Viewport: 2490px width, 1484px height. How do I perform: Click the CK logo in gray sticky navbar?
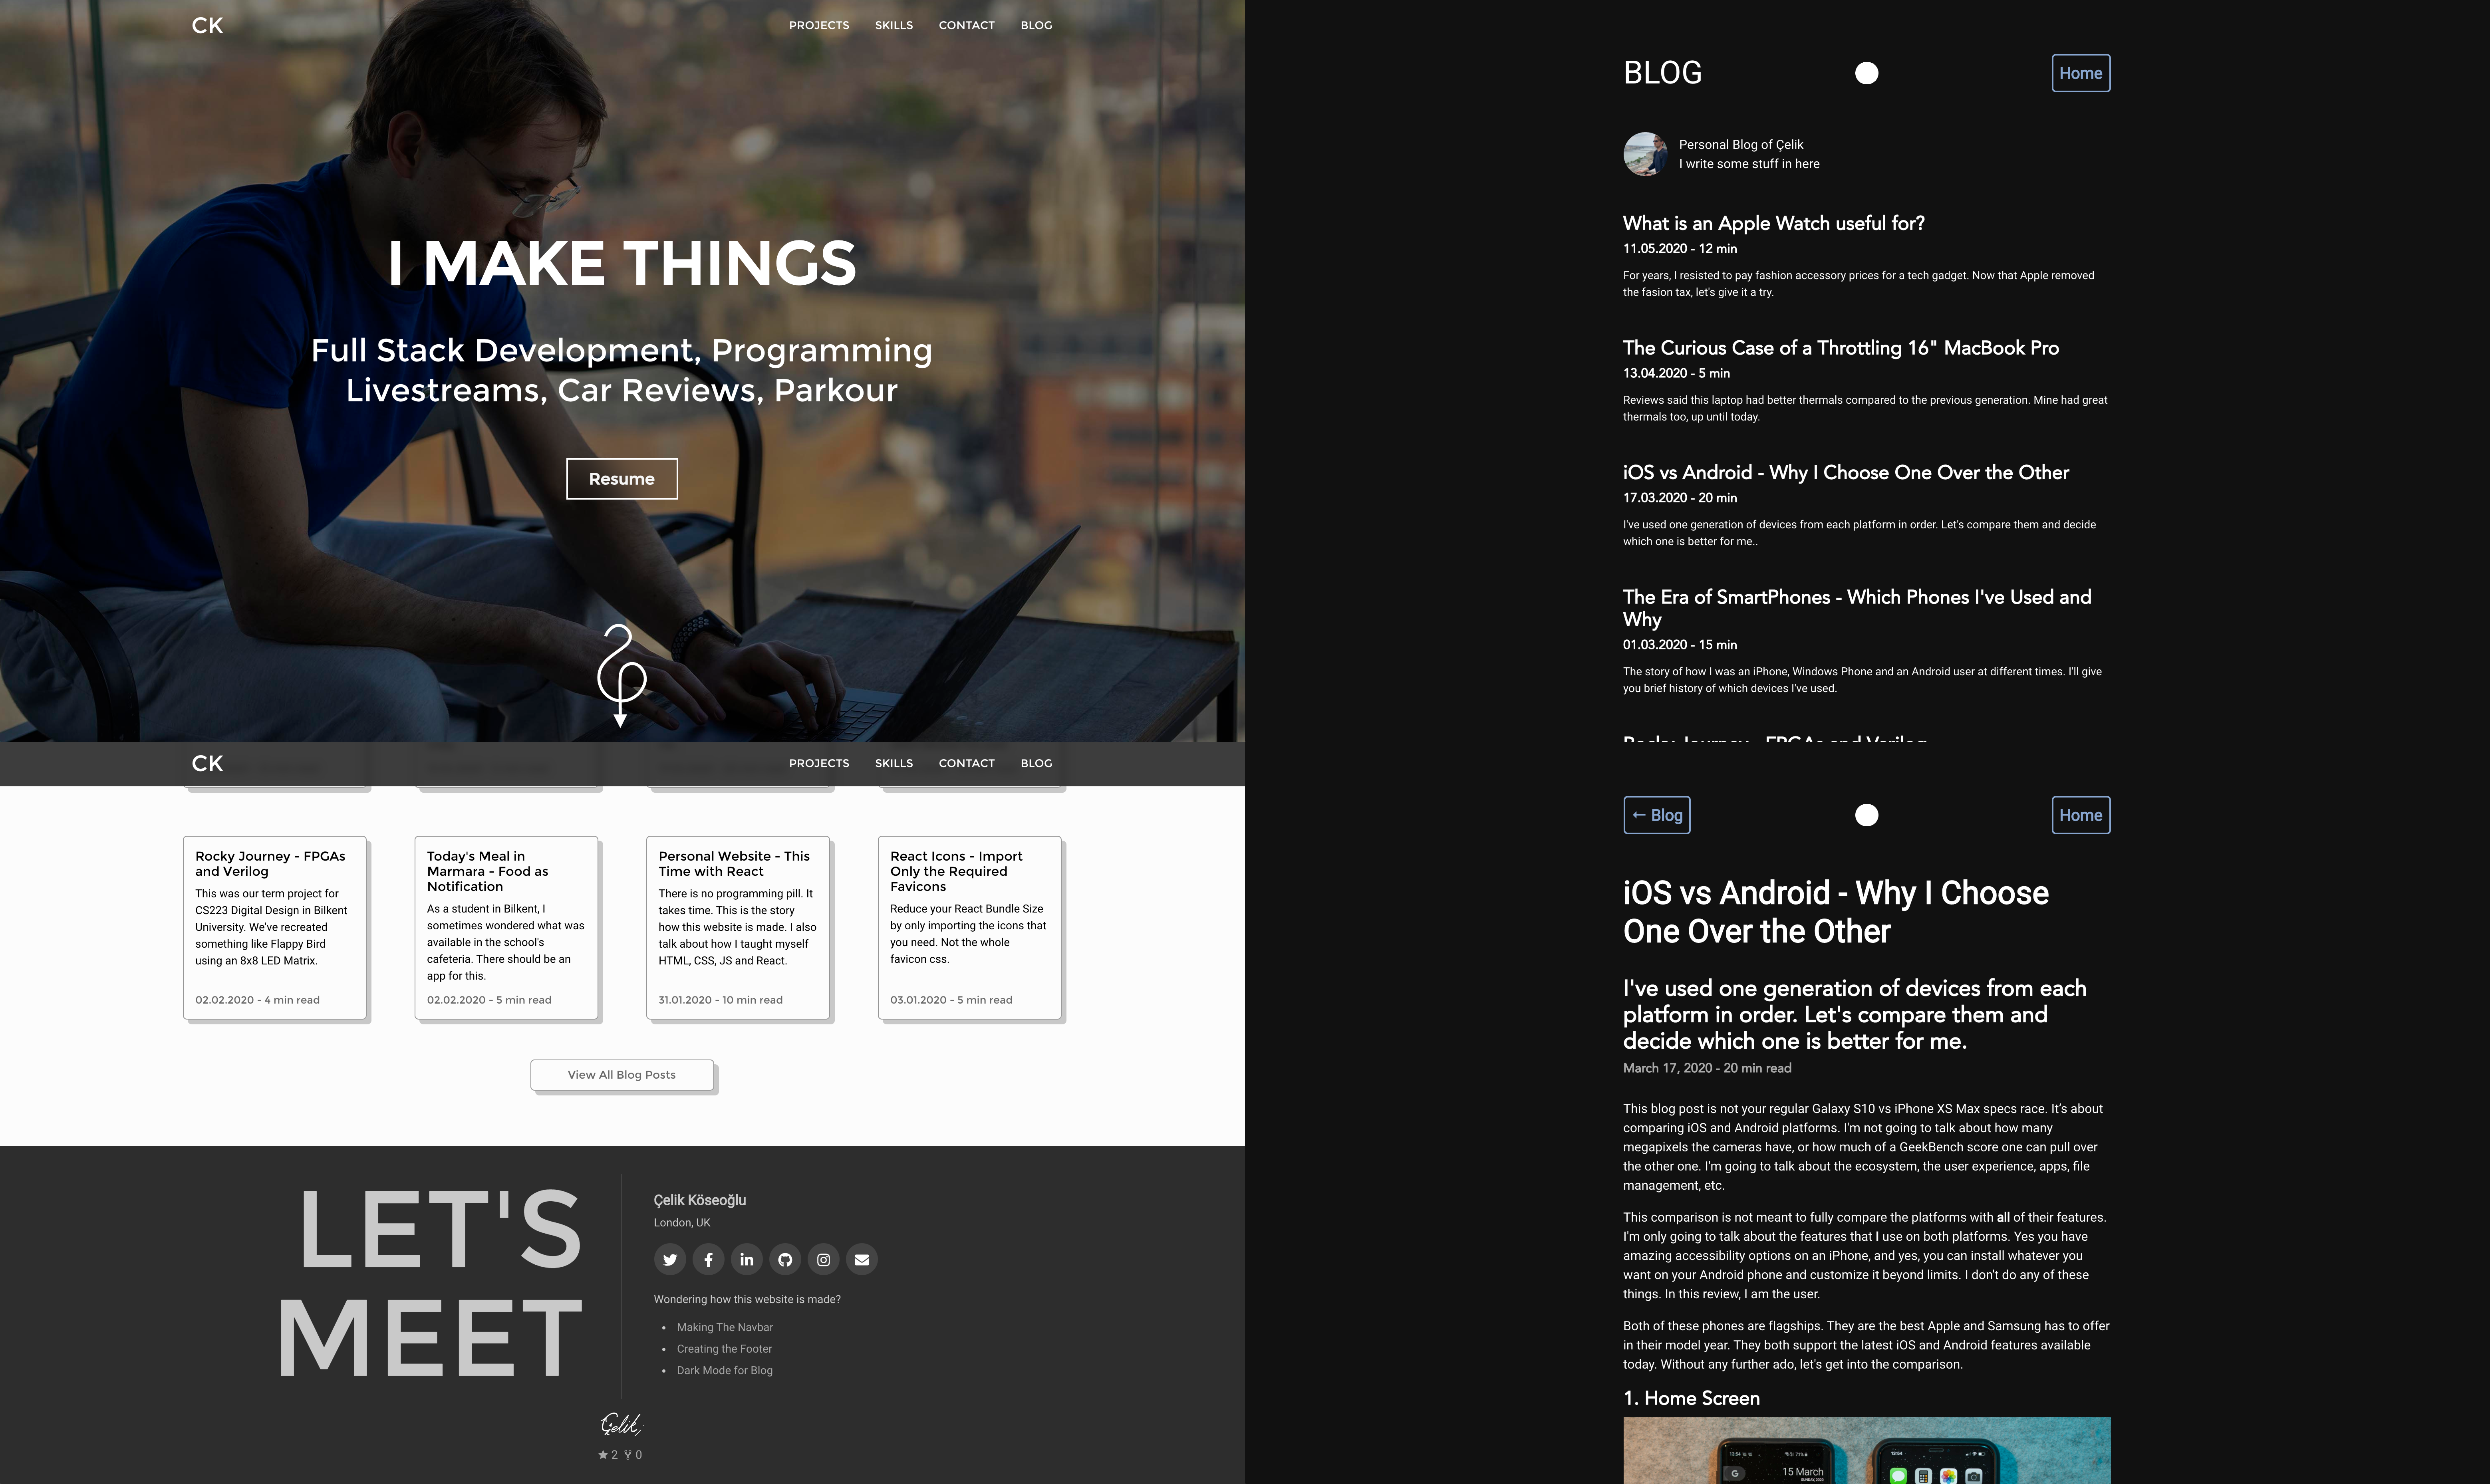(207, 763)
